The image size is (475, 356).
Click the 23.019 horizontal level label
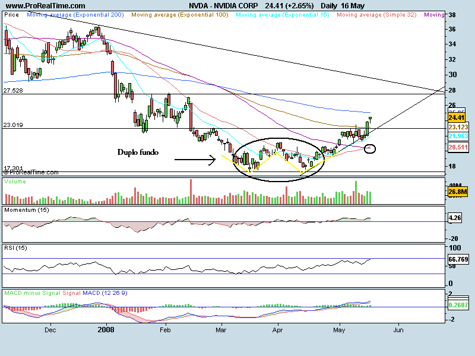coord(13,125)
